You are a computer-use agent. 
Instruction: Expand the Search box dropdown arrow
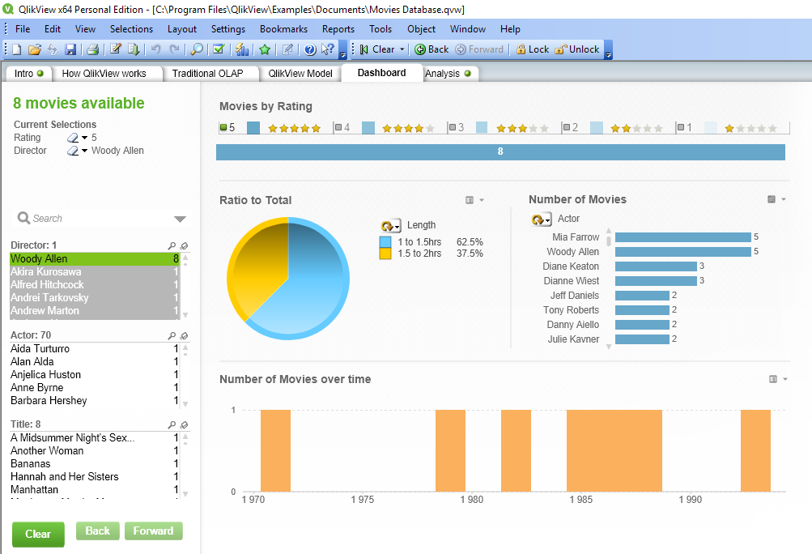tap(181, 219)
